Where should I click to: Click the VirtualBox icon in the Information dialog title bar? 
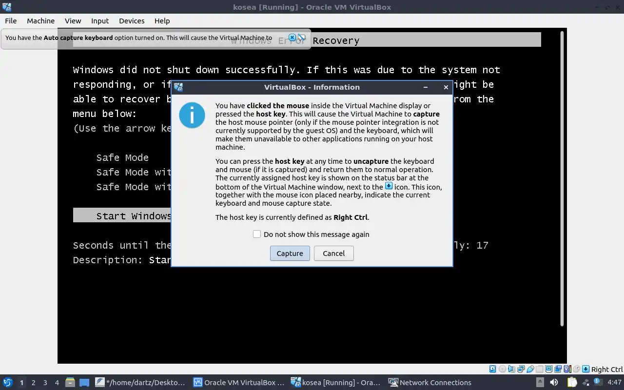click(178, 87)
